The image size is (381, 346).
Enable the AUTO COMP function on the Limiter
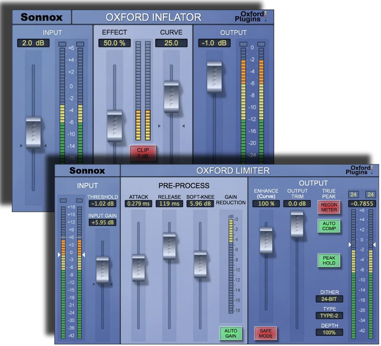coord(329,226)
